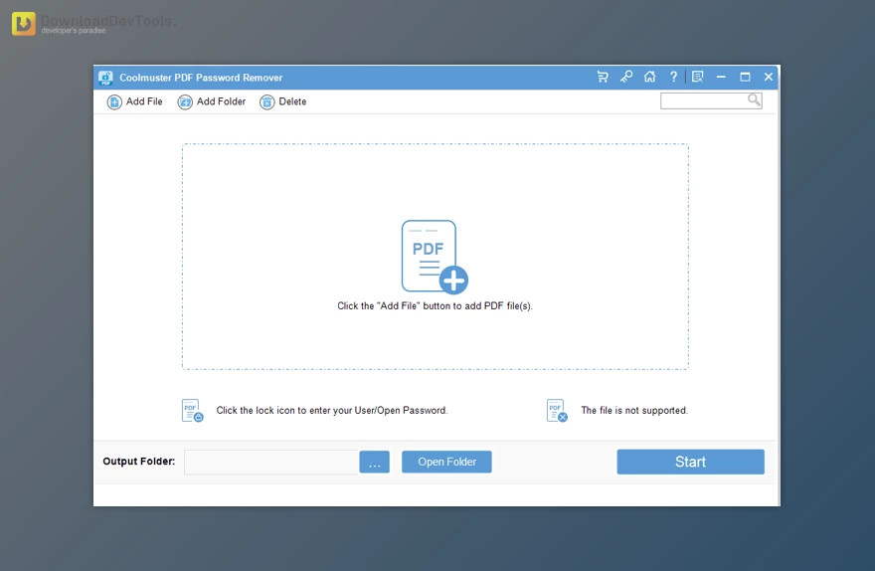Click the Start button
This screenshot has height=571, width=875.
click(690, 463)
